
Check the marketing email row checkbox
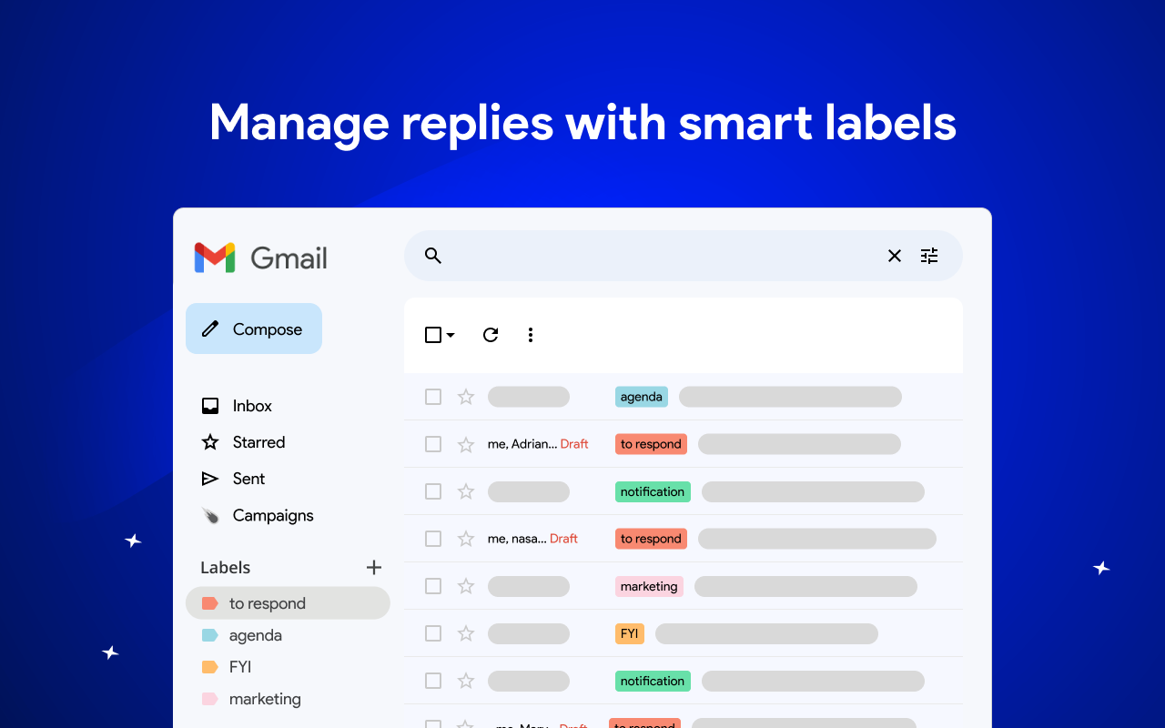point(433,586)
